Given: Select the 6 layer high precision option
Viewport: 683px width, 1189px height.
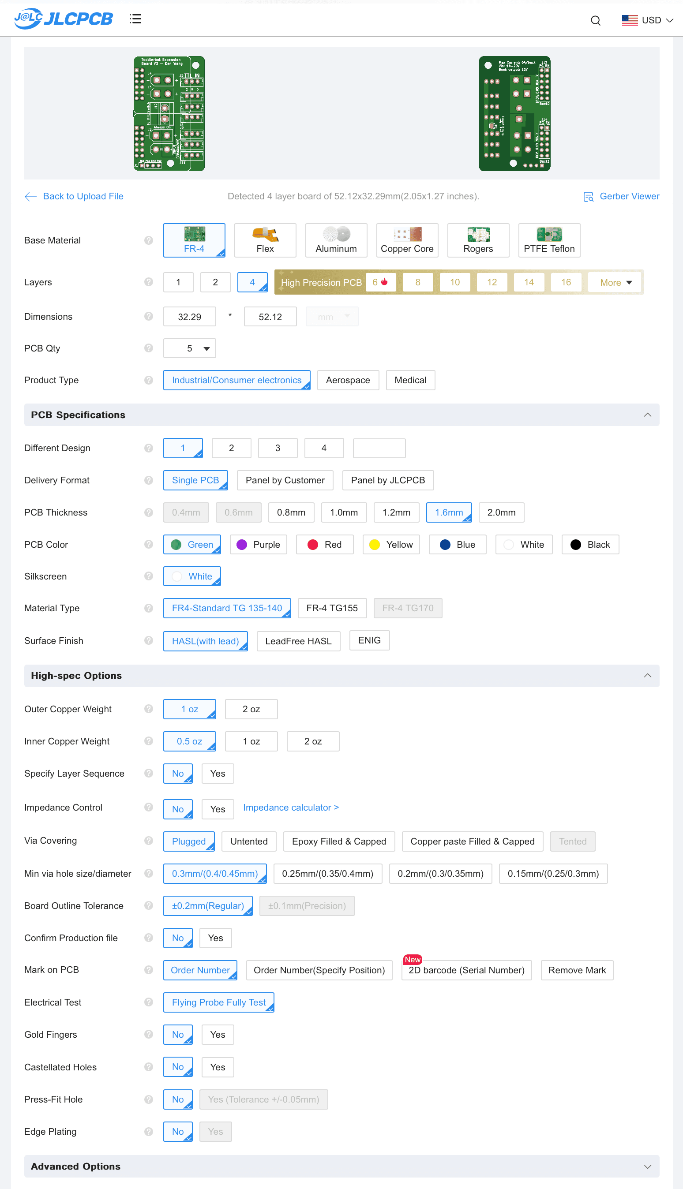Looking at the screenshot, I should 380,282.
